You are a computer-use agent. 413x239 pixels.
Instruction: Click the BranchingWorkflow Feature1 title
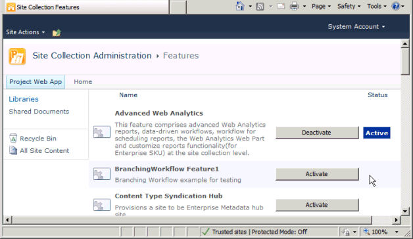click(x=167, y=169)
